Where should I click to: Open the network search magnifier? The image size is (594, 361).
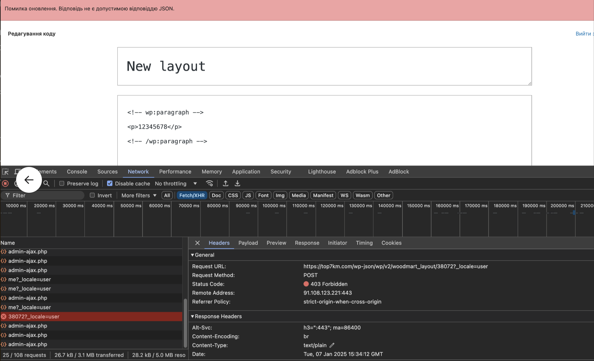(x=46, y=183)
